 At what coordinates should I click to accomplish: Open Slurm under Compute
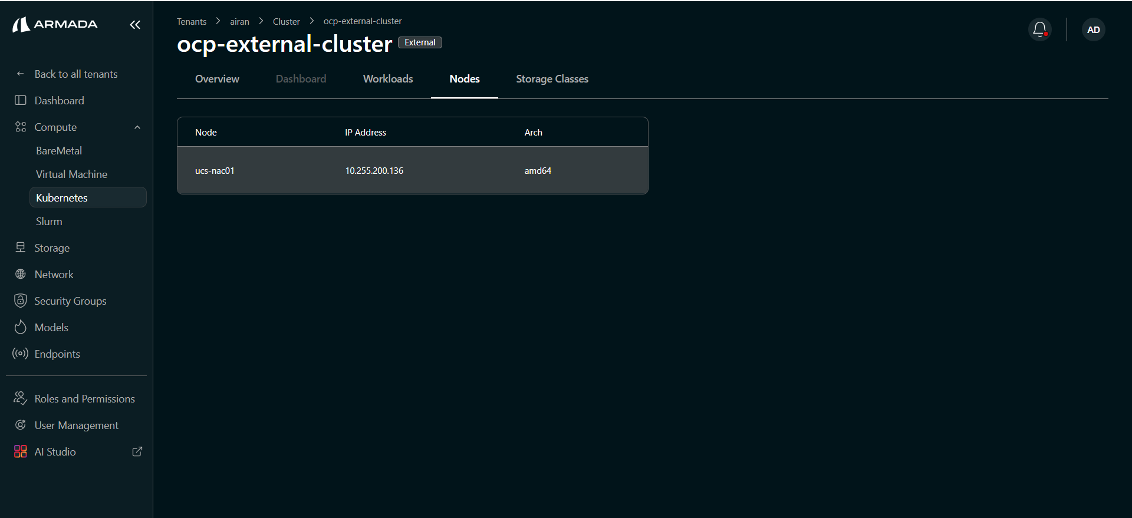click(x=49, y=221)
